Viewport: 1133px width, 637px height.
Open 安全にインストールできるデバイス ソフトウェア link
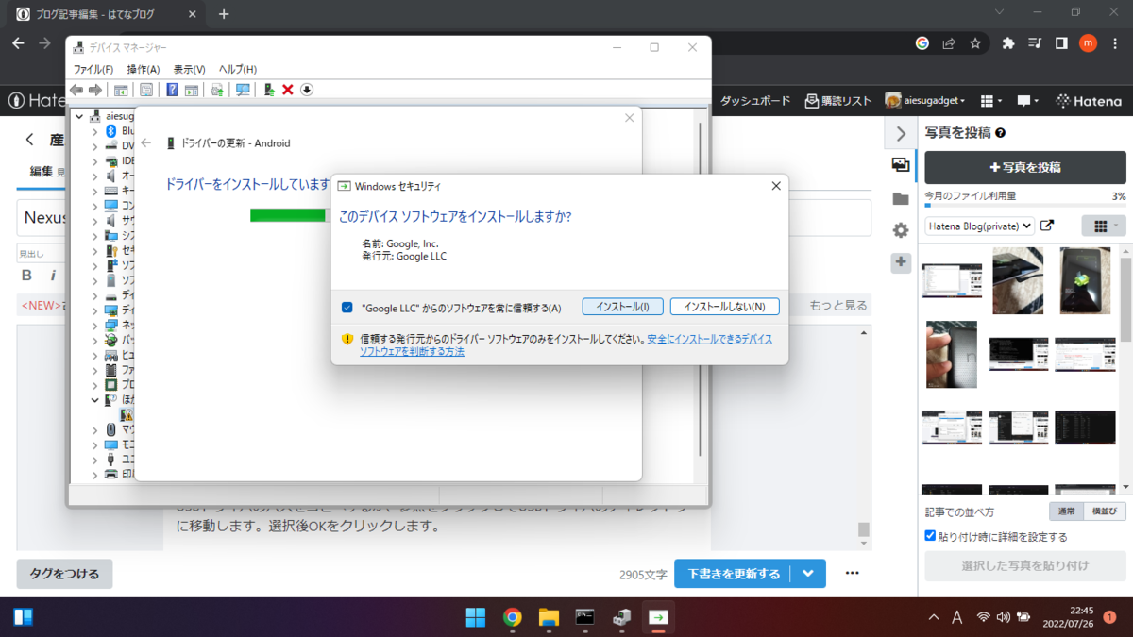coord(566,344)
